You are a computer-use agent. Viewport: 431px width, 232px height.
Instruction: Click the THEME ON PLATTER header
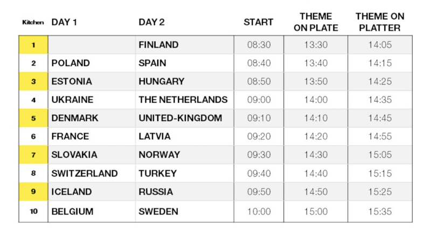pyautogui.click(x=380, y=22)
